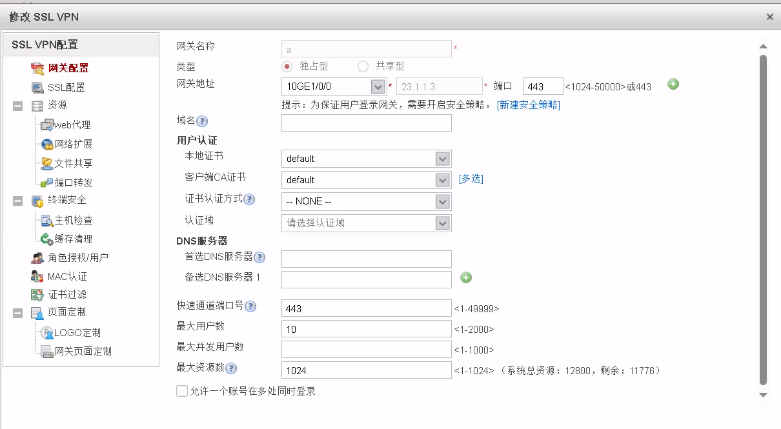The height and width of the screenshot is (429, 781).
Task: Click the 最大资源数 input field
Action: [x=367, y=370]
